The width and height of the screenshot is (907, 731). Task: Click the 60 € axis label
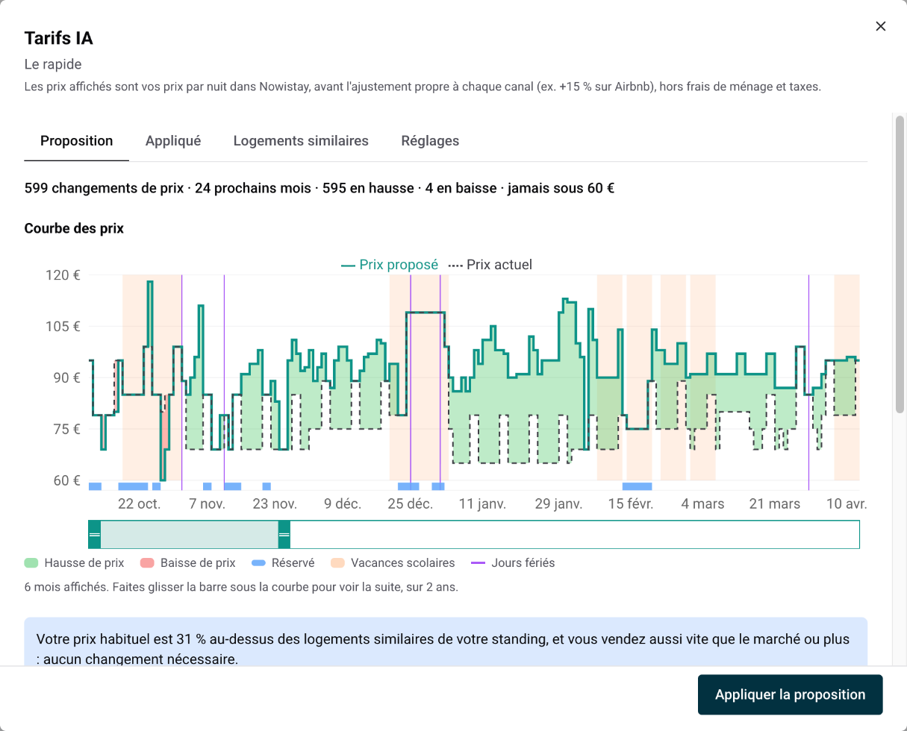pyautogui.click(x=66, y=480)
